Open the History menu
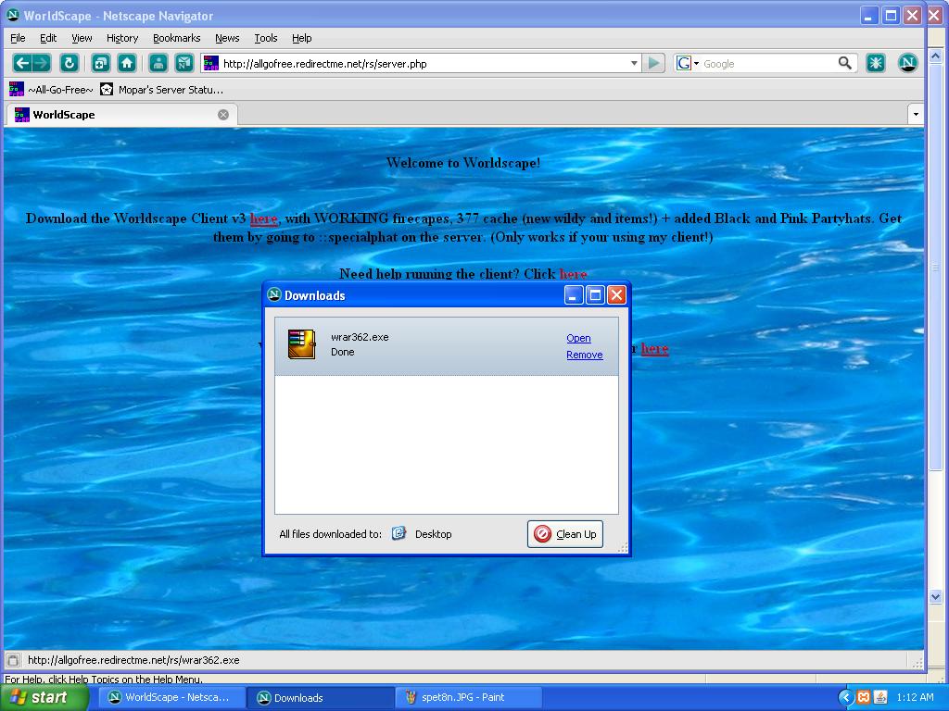This screenshot has width=949, height=711. pyautogui.click(x=122, y=38)
